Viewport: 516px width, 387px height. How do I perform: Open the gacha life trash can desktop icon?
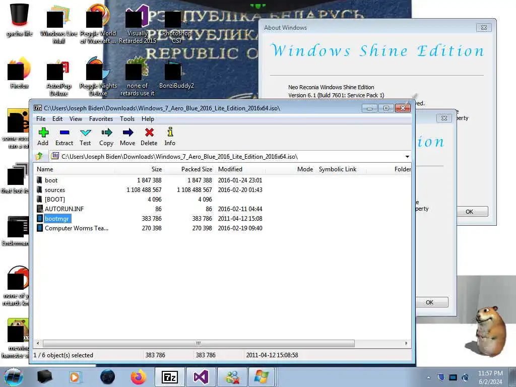pos(20,20)
